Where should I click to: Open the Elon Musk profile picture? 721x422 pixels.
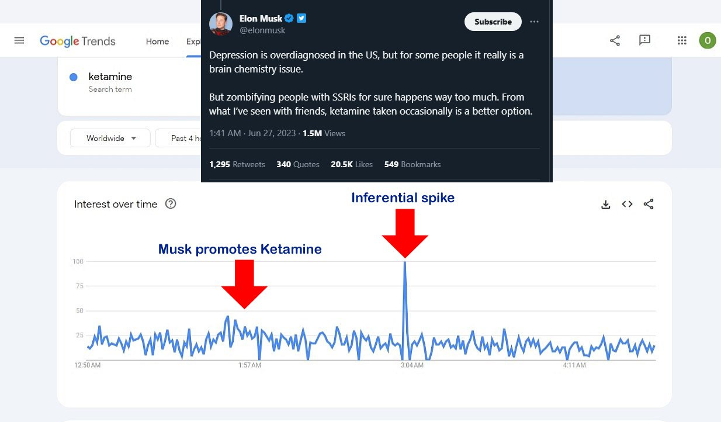point(221,23)
